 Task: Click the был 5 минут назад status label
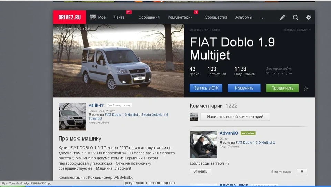click(119, 105)
